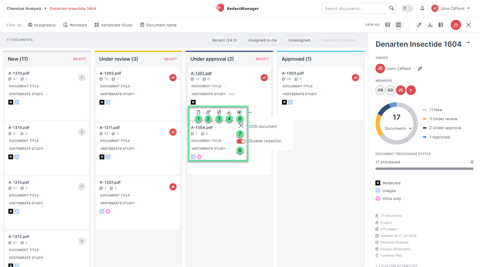The image size is (480, 267).
Task: Assign a user to A-1304.pdf
Action: point(209,112)
